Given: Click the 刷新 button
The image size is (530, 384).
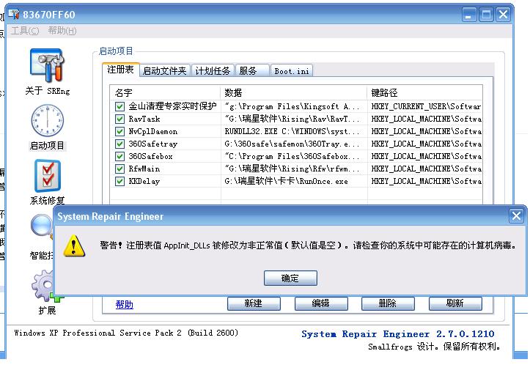Looking at the screenshot, I should tap(455, 303).
